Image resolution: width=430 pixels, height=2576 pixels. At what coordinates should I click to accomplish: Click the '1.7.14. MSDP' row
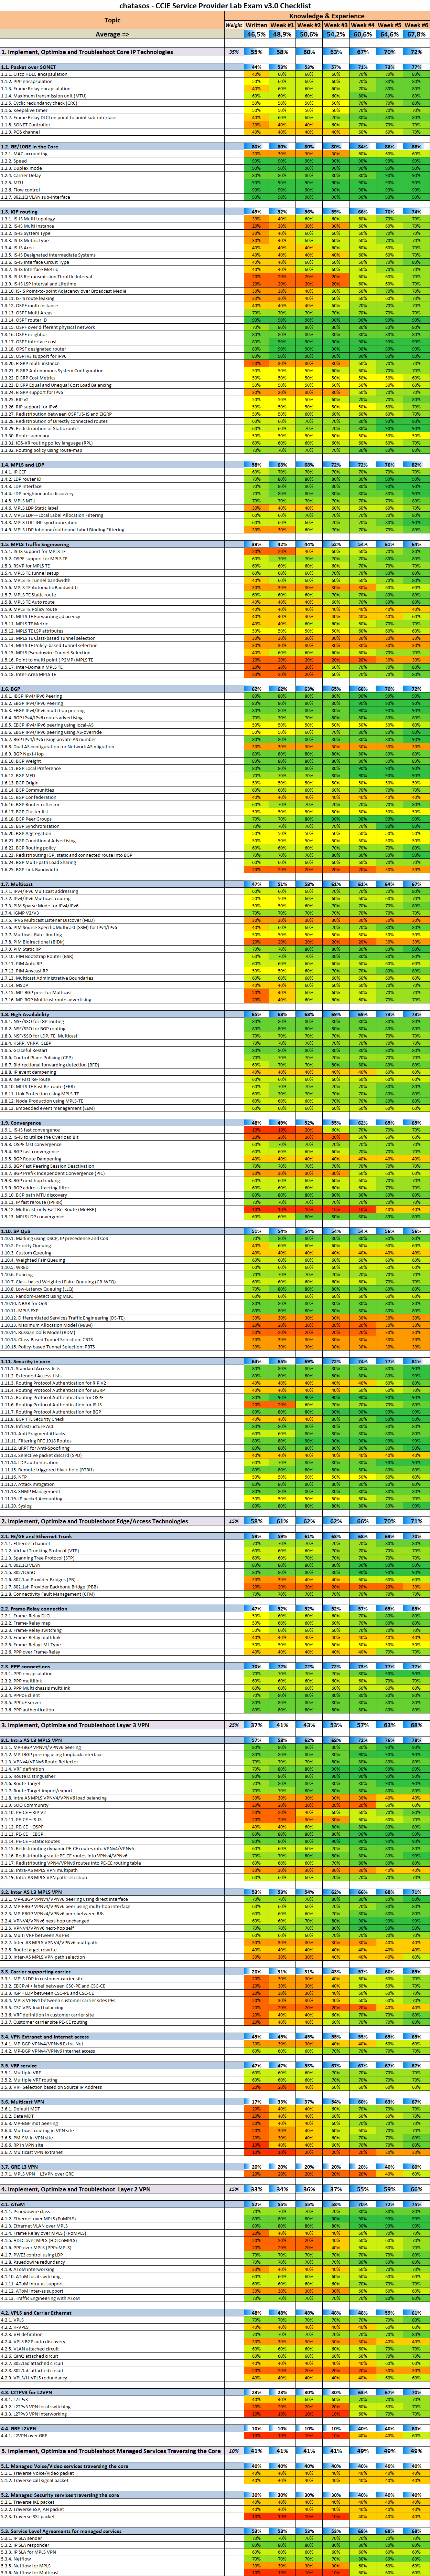[112, 985]
